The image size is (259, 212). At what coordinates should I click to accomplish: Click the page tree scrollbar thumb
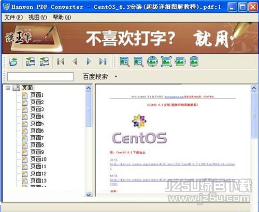click(89, 109)
